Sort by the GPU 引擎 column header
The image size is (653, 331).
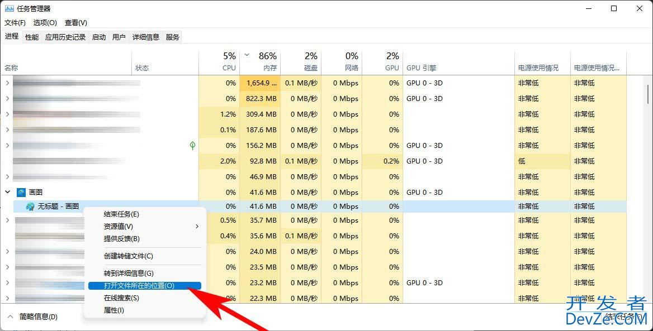tap(458, 63)
